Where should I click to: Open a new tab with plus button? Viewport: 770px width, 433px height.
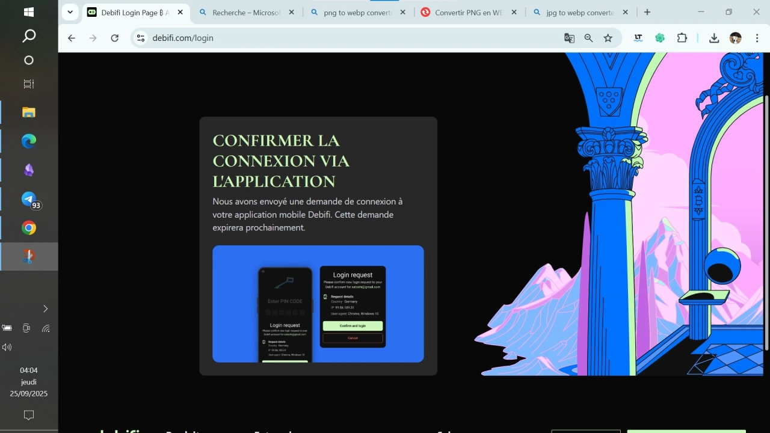pyautogui.click(x=647, y=12)
